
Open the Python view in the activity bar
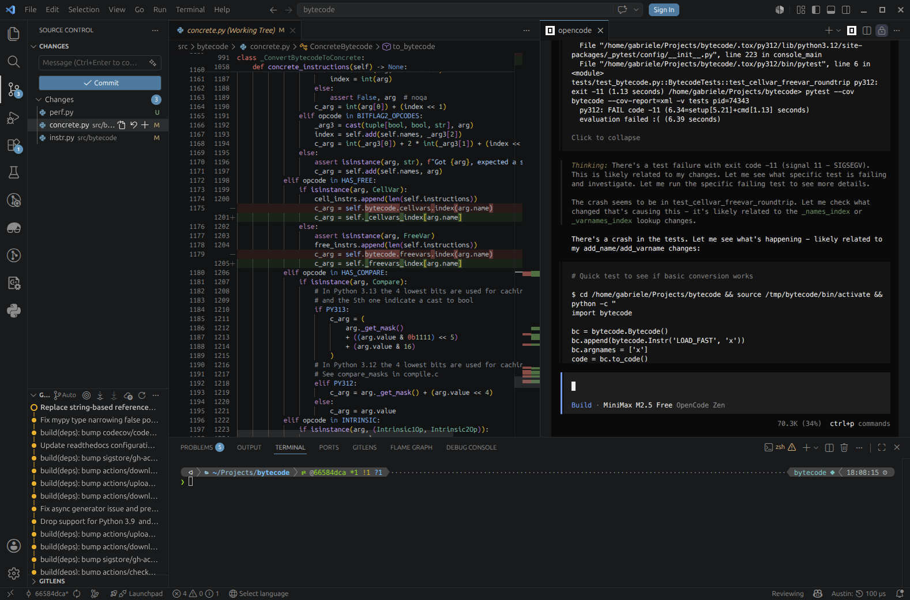(x=14, y=311)
